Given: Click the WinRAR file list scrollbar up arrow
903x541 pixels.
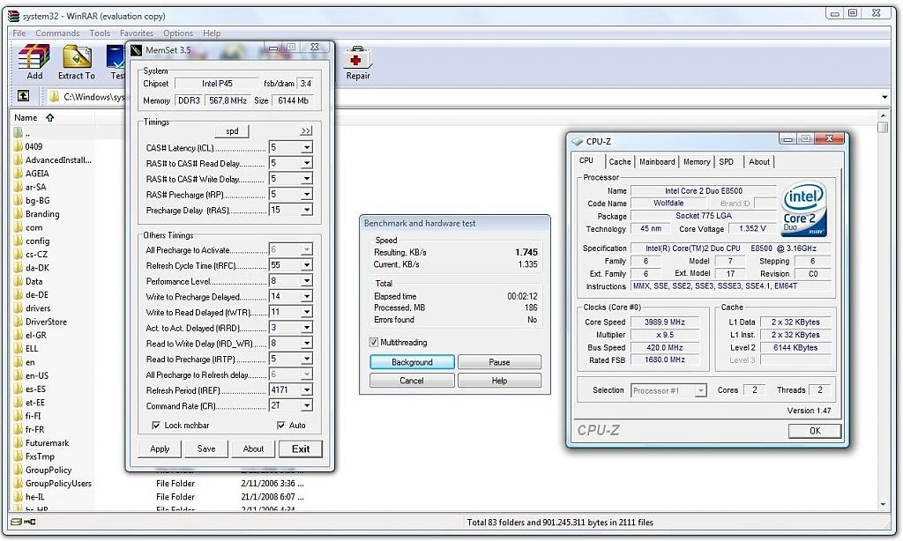Looking at the screenshot, I should pos(884,115).
